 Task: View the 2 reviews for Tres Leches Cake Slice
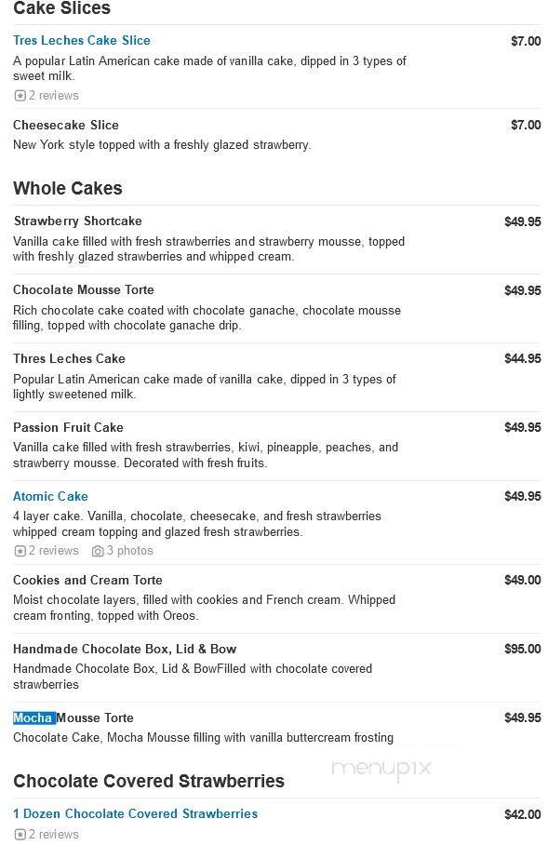52,95
